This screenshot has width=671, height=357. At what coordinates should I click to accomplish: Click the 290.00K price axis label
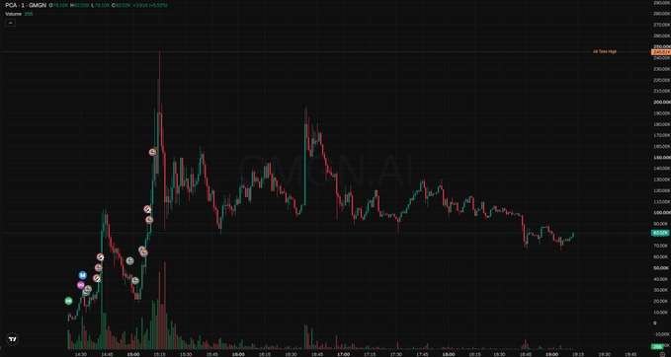click(x=662, y=3)
